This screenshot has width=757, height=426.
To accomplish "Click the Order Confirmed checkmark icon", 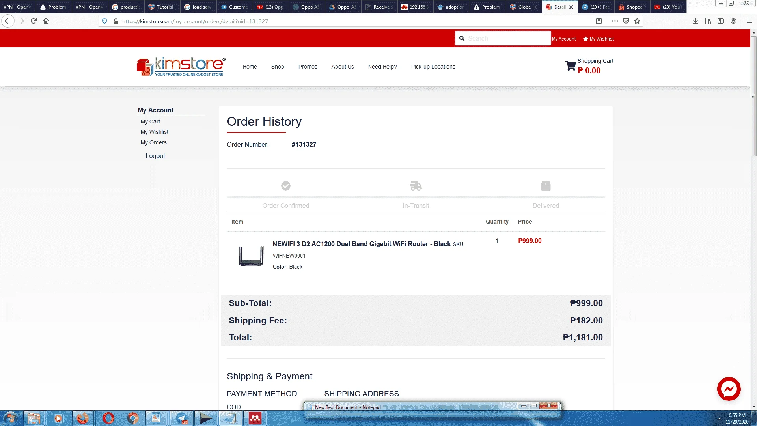I will coord(286,185).
